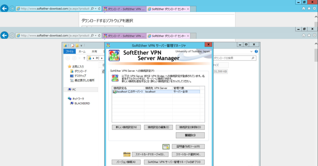The height and width of the screenshot is (166, 318).
Task: Click the 31,599 KB file size cell
Action: pyautogui.click(x=221, y=72)
